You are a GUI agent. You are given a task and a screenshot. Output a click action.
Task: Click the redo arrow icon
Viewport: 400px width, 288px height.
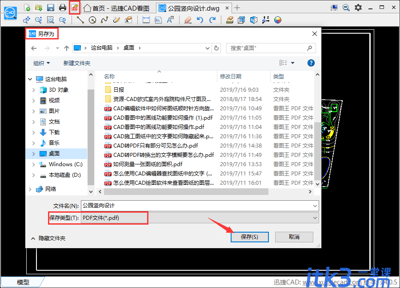click(212, 20)
